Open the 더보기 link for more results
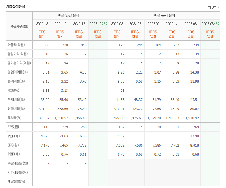226x188 pixels. pyautogui.click(x=213, y=8)
